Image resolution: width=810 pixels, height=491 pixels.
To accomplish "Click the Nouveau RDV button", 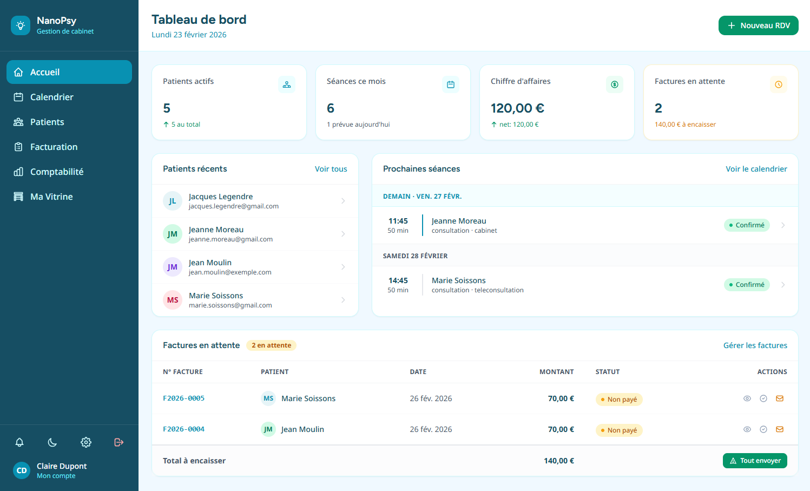I will click(758, 25).
